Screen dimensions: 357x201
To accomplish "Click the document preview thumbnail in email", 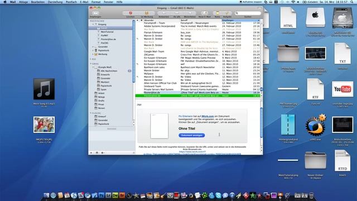I will pyautogui.click(x=160, y=126).
